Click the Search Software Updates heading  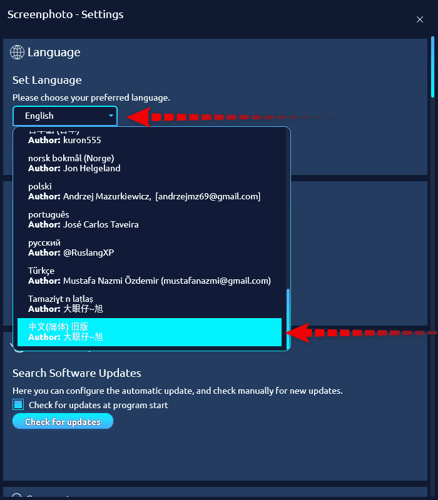click(77, 373)
